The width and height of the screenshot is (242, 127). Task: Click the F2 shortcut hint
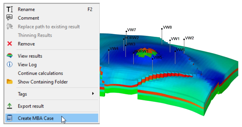(90, 9)
